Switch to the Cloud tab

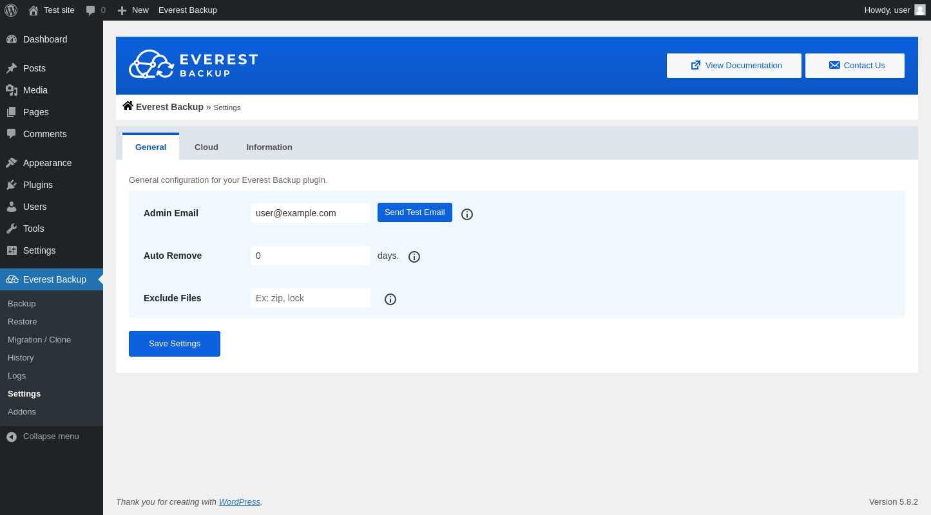click(x=206, y=147)
